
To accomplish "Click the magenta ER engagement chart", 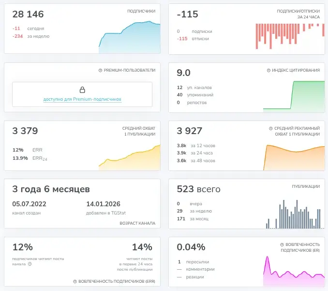I will (x=294, y=271).
